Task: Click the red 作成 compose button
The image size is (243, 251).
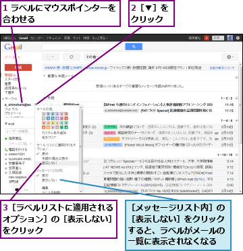Action: coord(18,67)
